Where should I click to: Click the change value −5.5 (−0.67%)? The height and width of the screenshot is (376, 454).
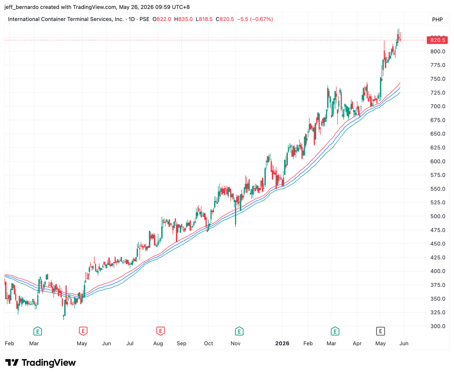click(256, 19)
